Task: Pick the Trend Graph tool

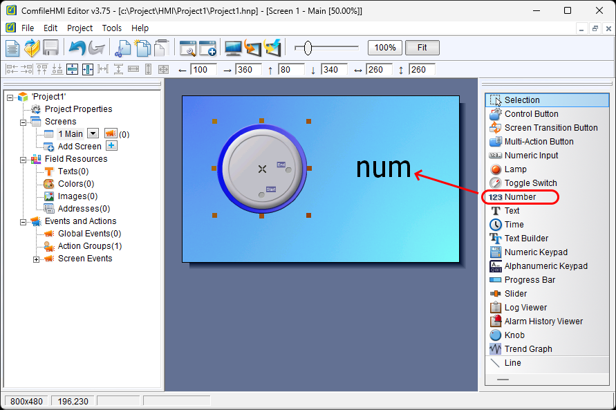Action: point(528,349)
